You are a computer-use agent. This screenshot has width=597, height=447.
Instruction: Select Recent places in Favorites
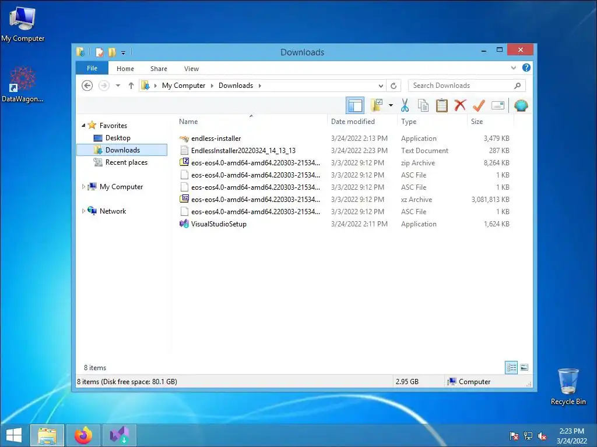point(126,162)
